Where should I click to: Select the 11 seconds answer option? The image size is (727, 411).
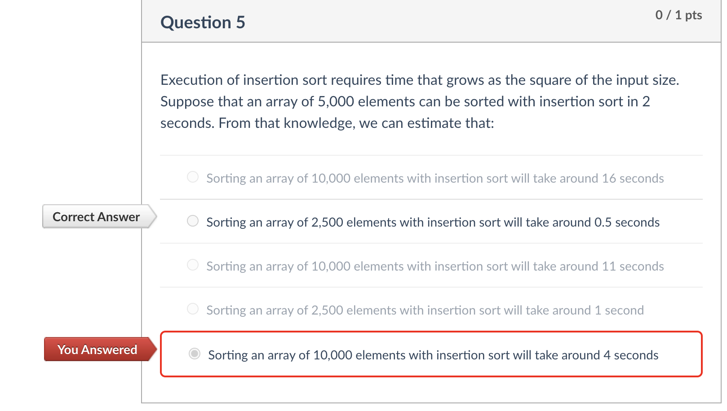coord(192,265)
